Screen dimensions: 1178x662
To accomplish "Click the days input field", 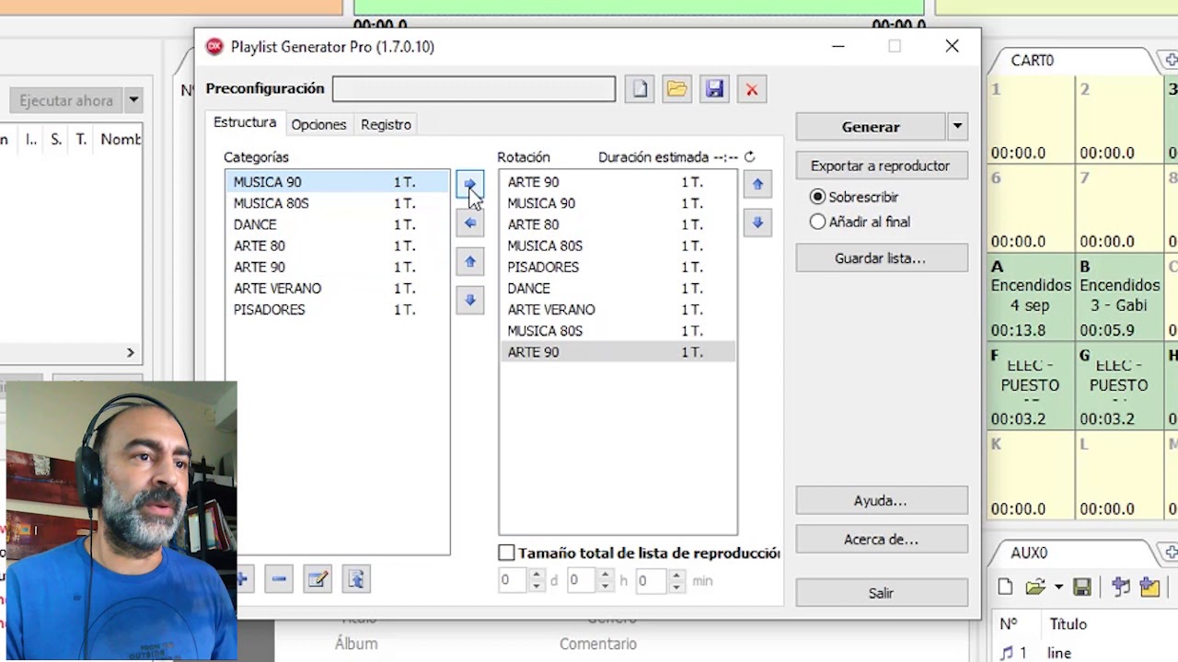I will pos(514,580).
